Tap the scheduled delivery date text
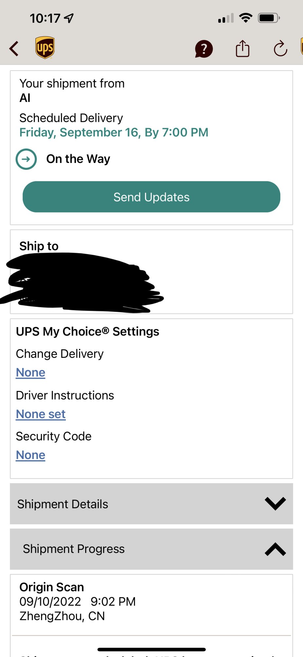 [x=114, y=132]
